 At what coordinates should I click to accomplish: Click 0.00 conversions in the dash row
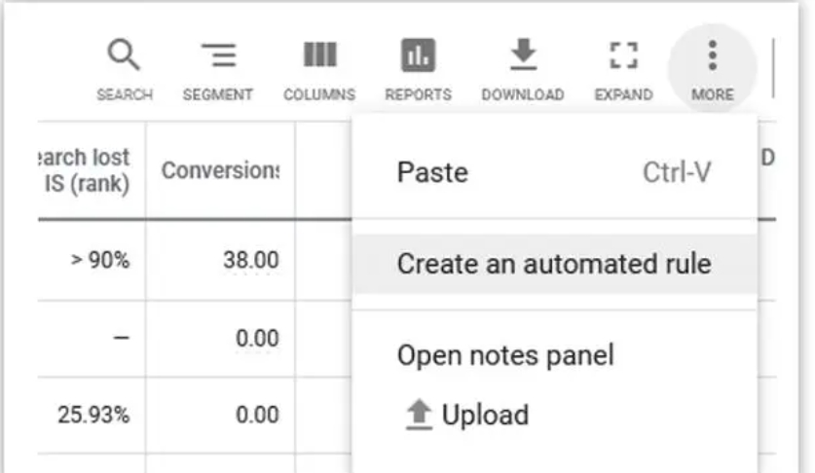coord(257,338)
